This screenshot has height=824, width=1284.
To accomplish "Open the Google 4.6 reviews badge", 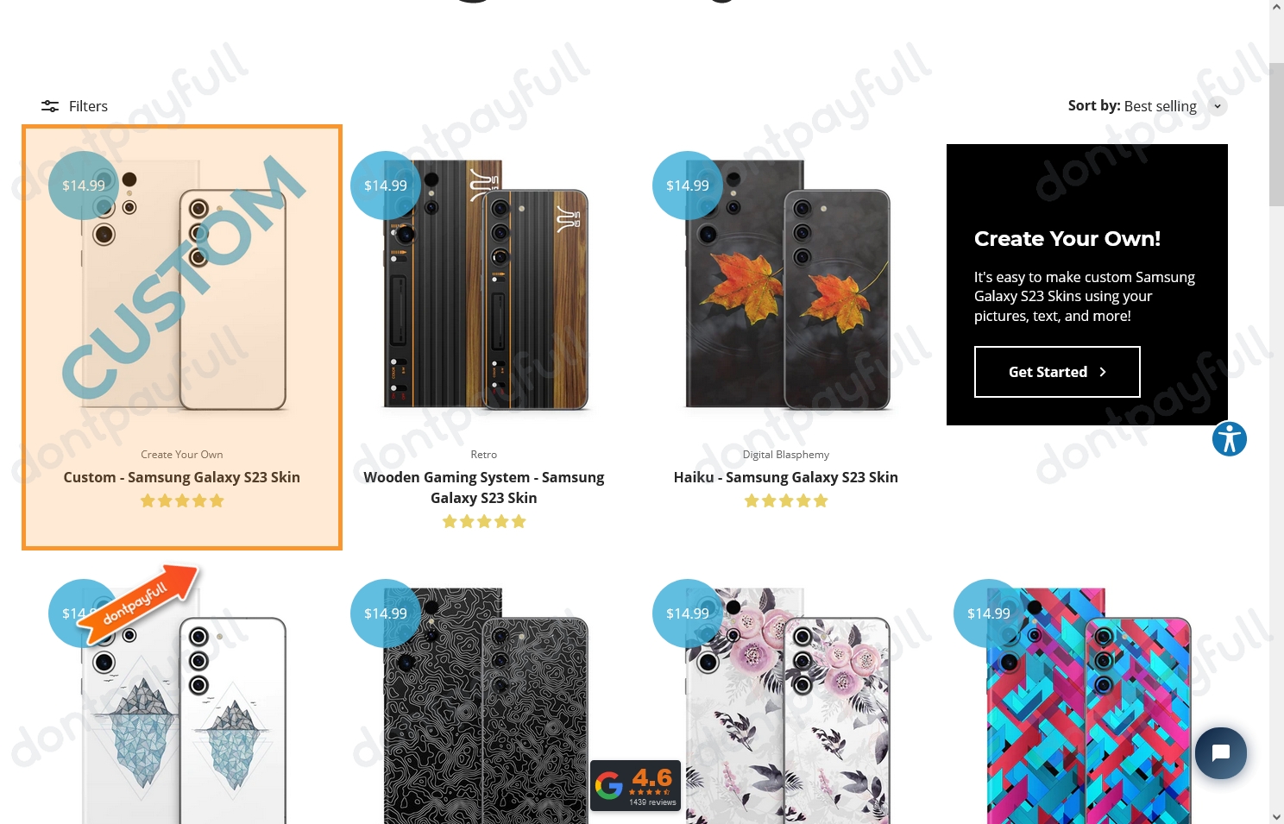I will [x=636, y=785].
